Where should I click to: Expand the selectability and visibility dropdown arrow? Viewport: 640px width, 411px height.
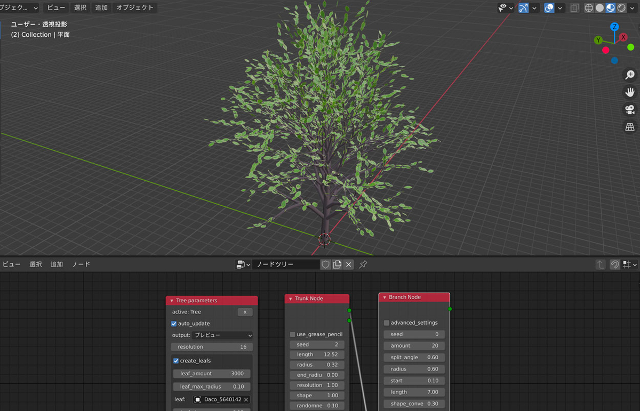[x=511, y=8]
